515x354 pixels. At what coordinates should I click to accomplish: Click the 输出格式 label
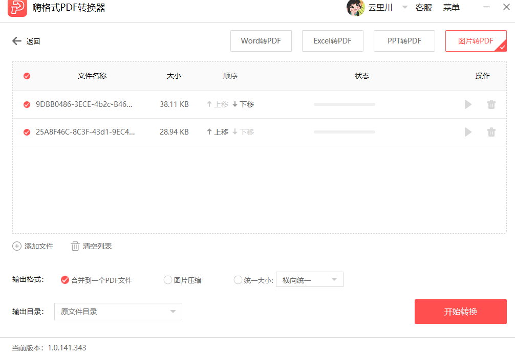[x=28, y=279]
